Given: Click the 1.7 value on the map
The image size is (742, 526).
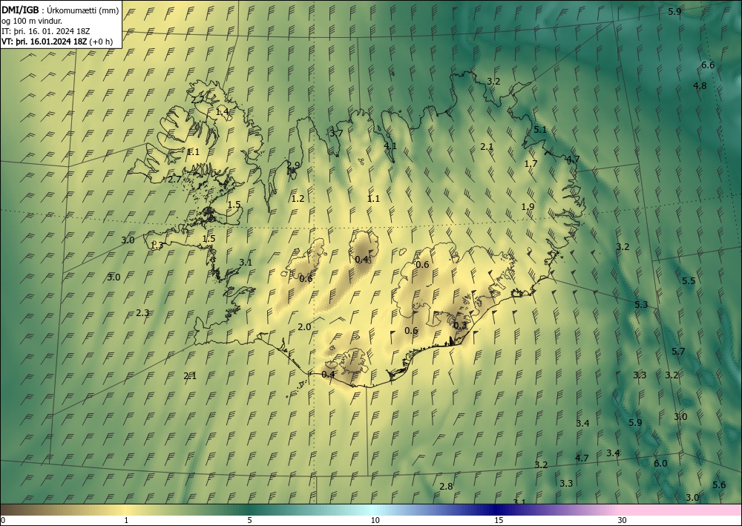Looking at the screenshot, I should point(531,164).
